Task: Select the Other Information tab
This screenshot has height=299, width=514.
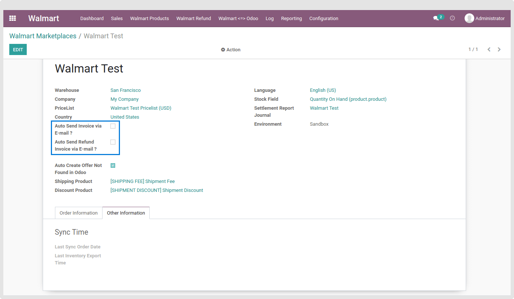Action: point(126,213)
